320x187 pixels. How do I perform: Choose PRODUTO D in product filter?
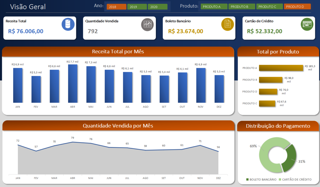(x=297, y=7)
